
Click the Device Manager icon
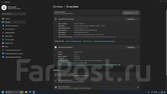pos(56,87)
